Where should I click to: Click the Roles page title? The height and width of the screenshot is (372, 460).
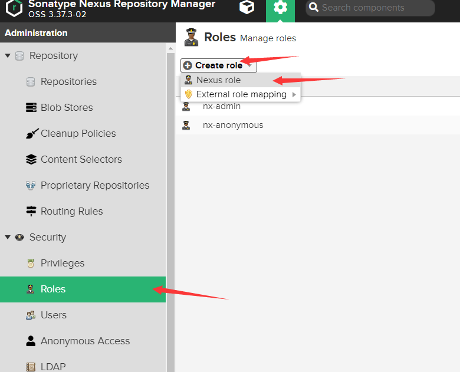coord(220,37)
